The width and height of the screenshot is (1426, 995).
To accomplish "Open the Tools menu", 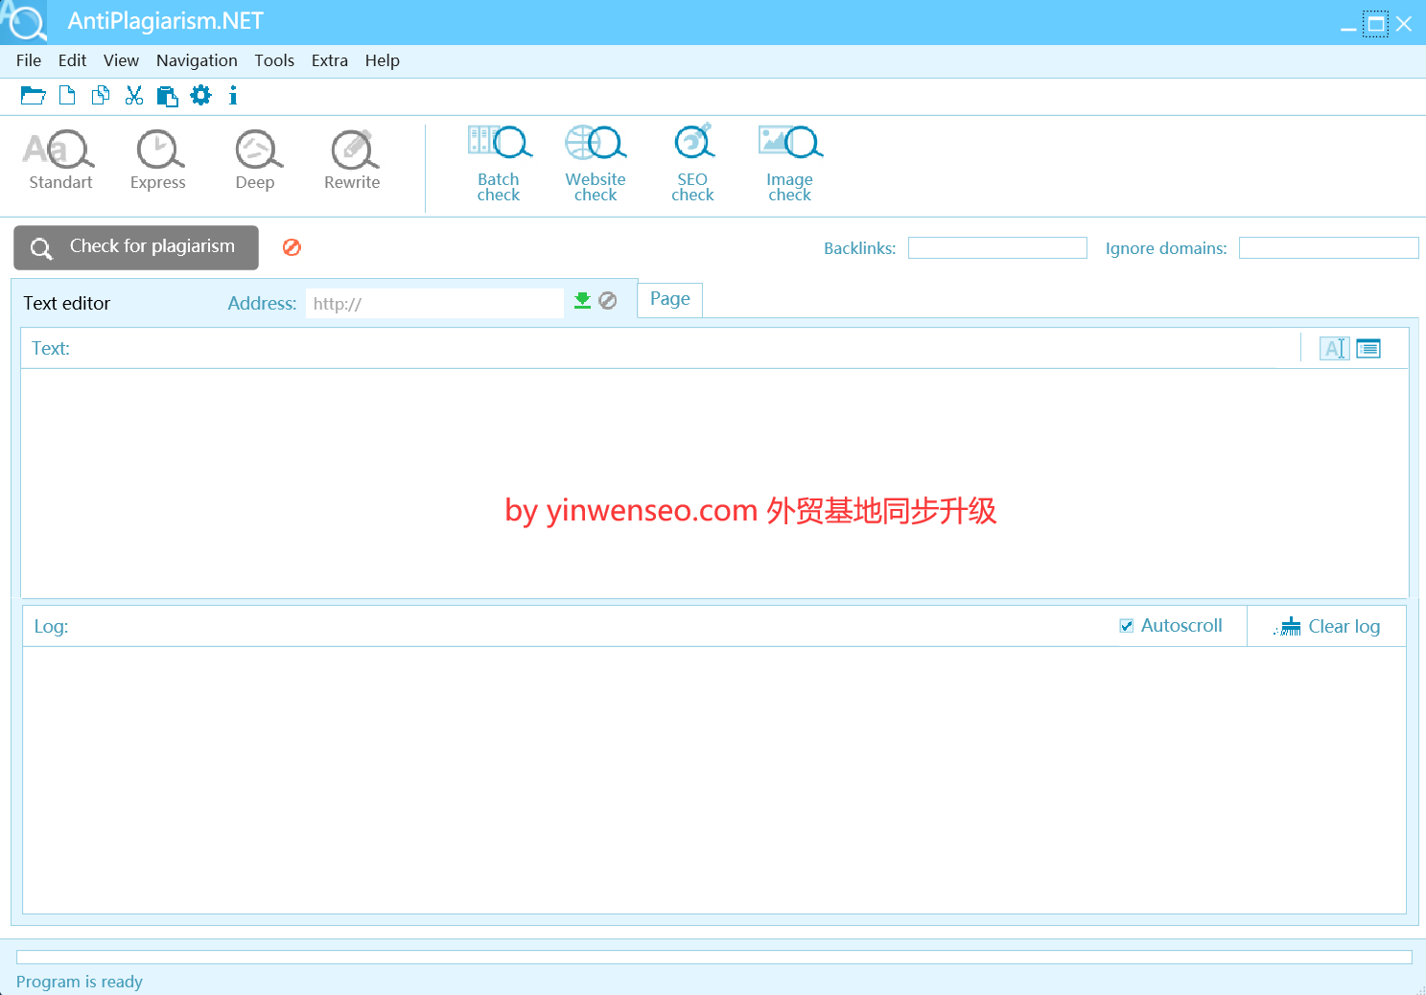I will pyautogui.click(x=274, y=60).
